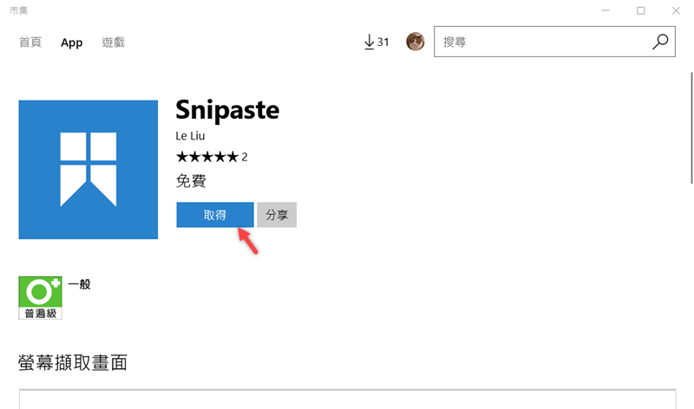Viewport: 694px width, 409px height.
Task: Go to the 首頁 tab
Action: pyautogui.click(x=30, y=42)
